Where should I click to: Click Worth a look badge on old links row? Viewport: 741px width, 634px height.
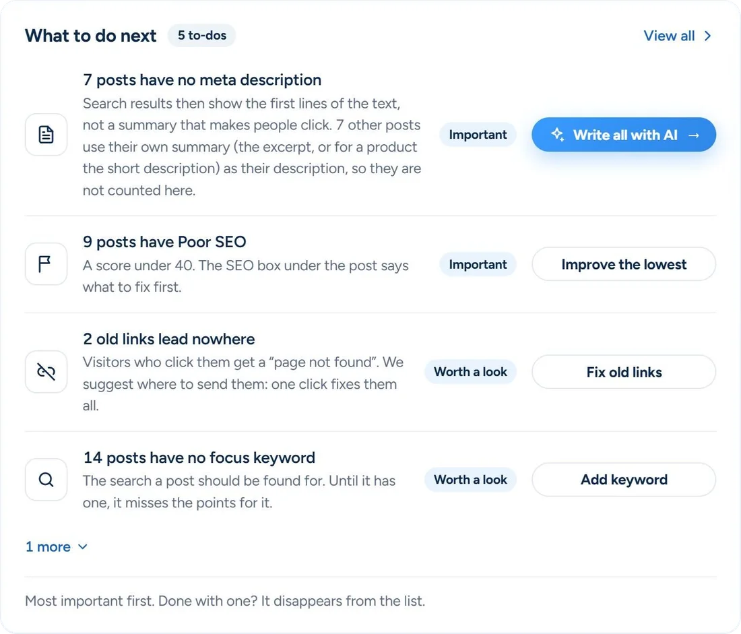pos(470,372)
